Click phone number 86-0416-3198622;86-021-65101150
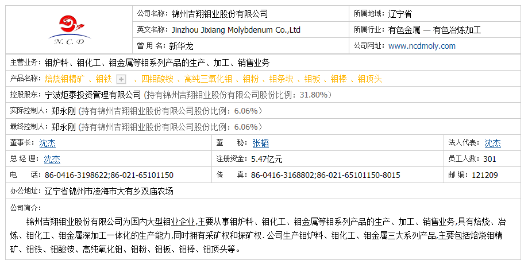The width and height of the screenshot is (528, 268). click(109, 175)
